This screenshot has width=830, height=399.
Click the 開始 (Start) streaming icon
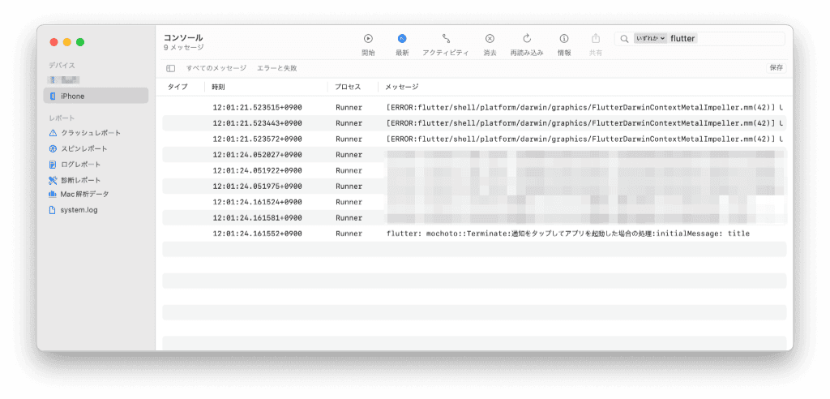tap(368, 38)
